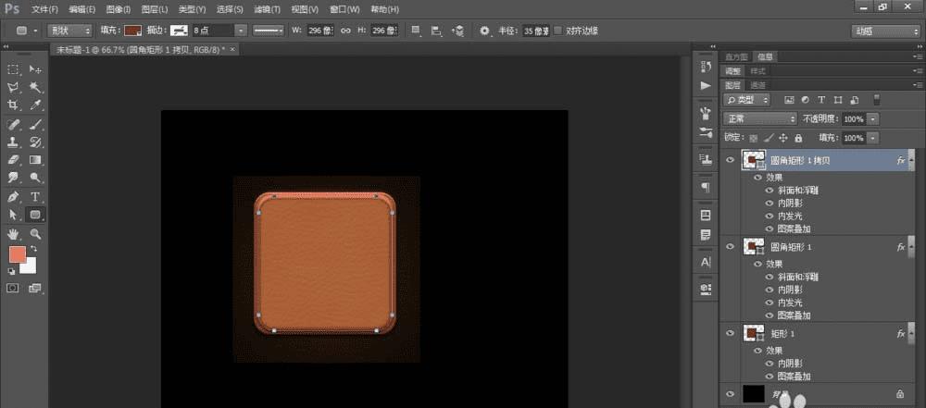Choose the Crop tool
The image size is (926, 408).
click(x=14, y=105)
